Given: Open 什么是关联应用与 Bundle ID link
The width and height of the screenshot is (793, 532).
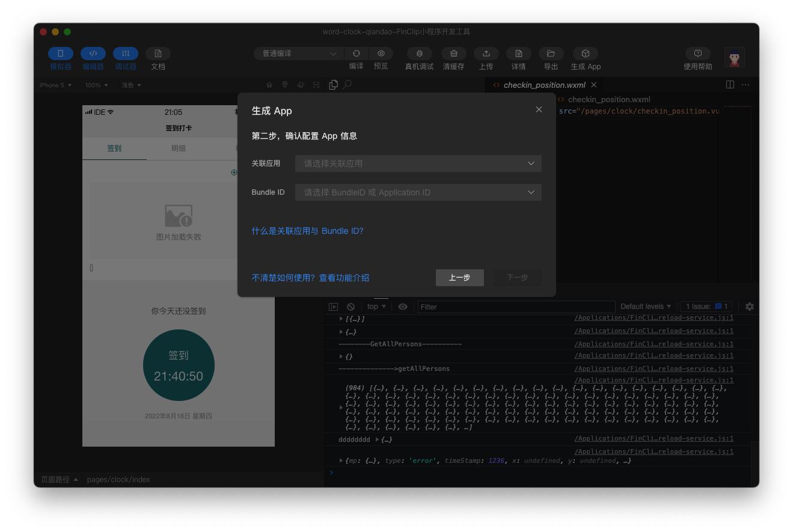Looking at the screenshot, I should (307, 231).
